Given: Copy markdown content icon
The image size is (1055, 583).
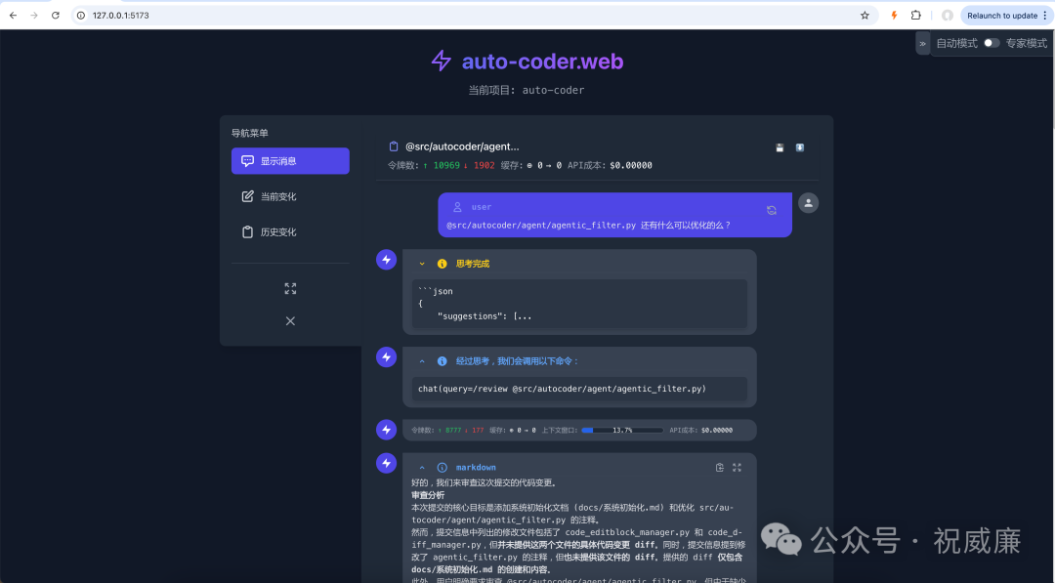Looking at the screenshot, I should point(719,468).
